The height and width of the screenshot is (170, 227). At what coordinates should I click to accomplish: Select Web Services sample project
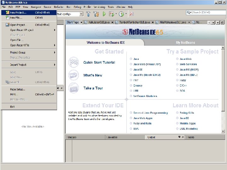click(x=188, y=64)
